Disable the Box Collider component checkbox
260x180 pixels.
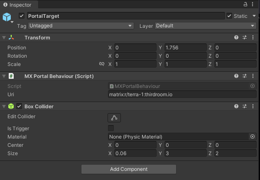click(x=19, y=107)
